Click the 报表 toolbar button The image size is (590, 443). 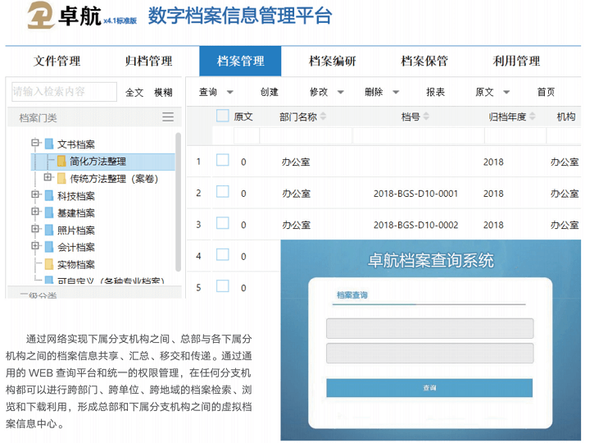click(x=435, y=92)
